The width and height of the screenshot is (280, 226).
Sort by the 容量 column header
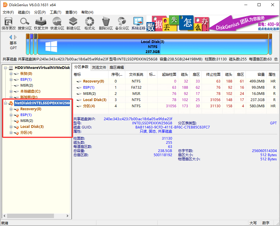[x=256, y=75]
